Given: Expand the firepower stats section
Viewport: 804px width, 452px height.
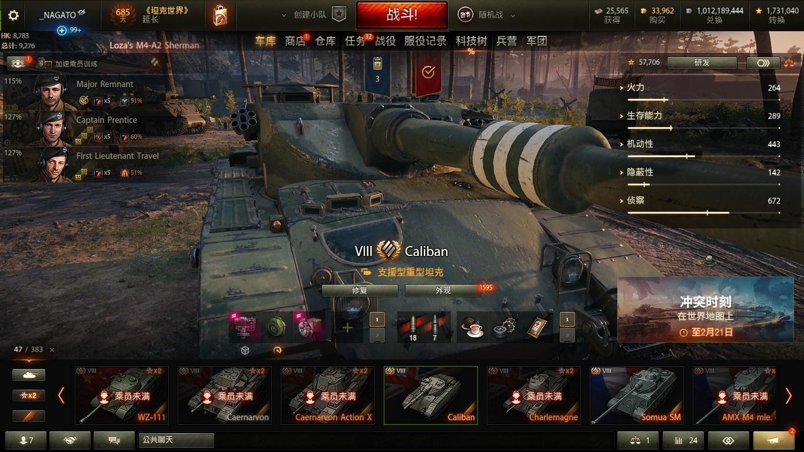Looking at the screenshot, I should 635,88.
